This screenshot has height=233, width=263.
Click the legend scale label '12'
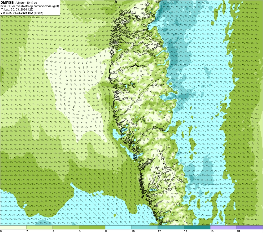point(159,231)
